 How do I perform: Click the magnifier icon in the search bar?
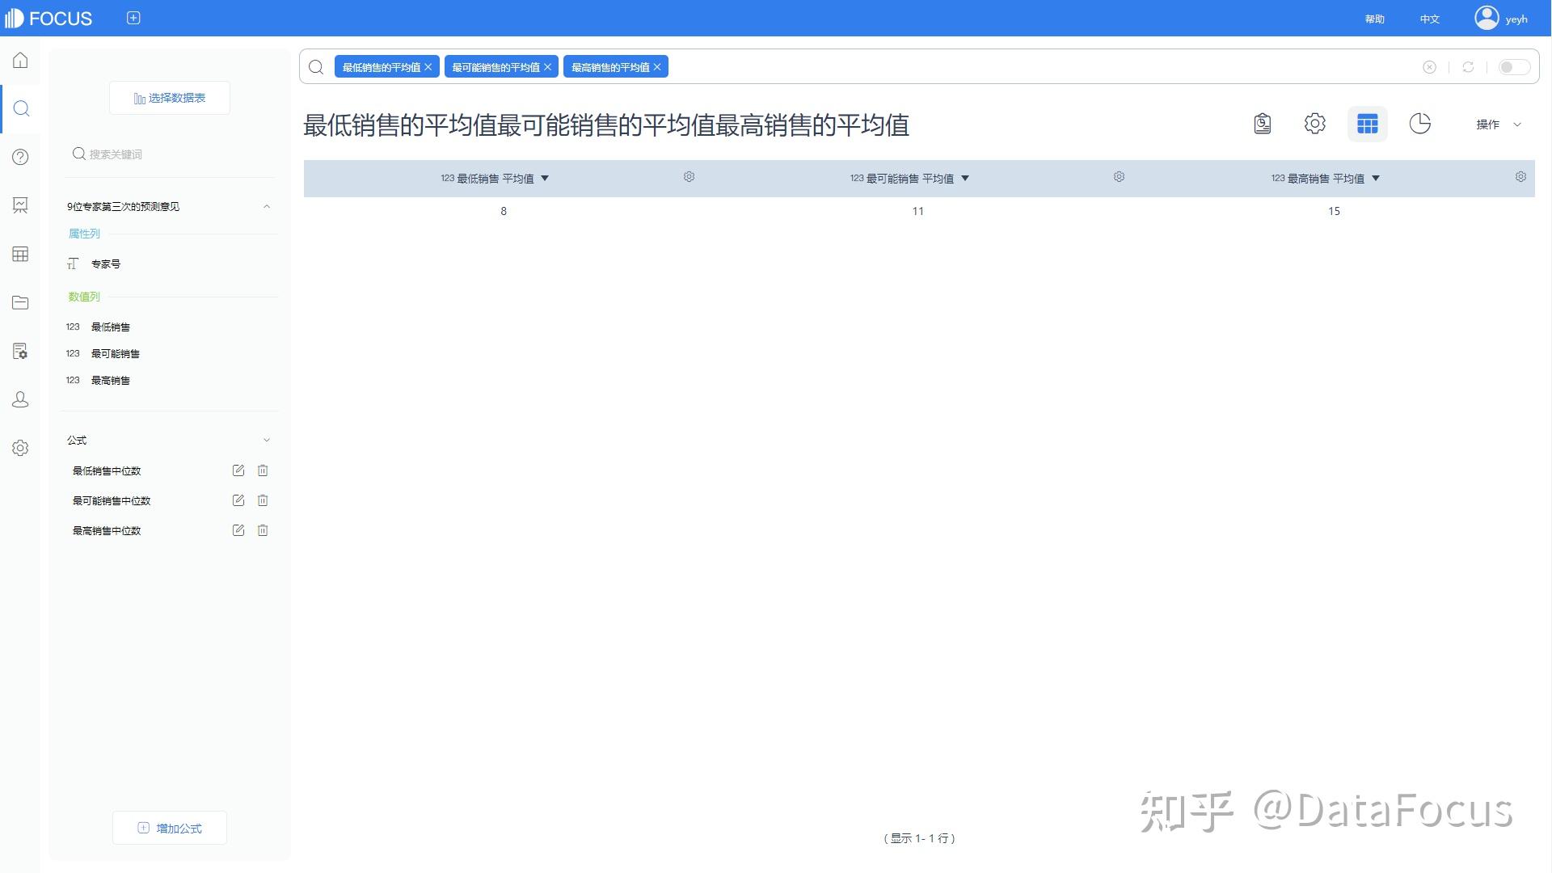pyautogui.click(x=316, y=67)
